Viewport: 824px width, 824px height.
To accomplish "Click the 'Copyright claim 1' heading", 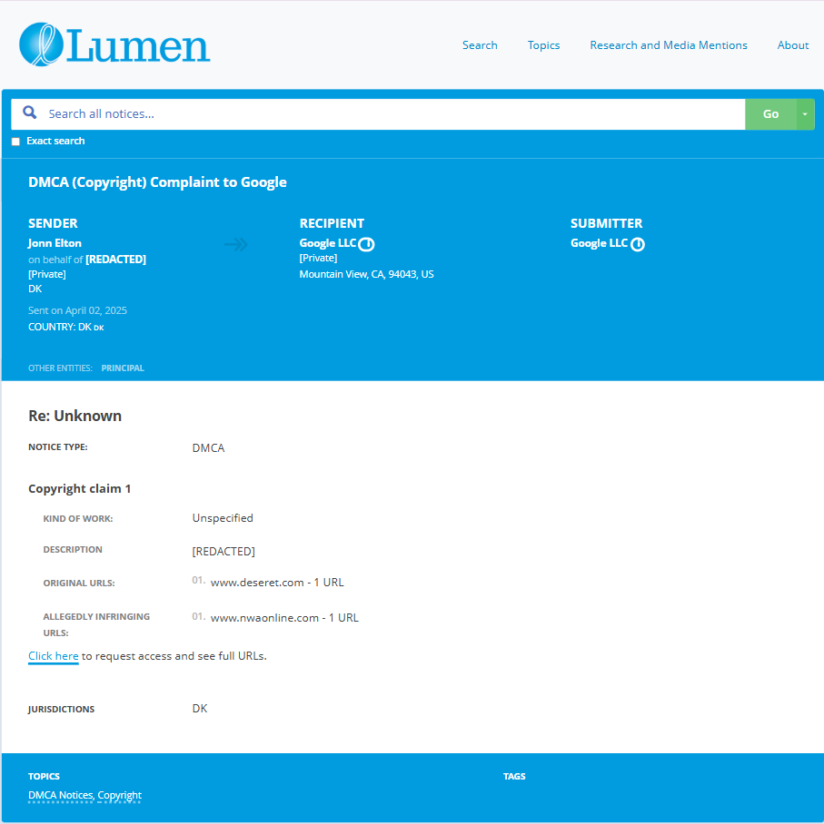I will click(79, 489).
